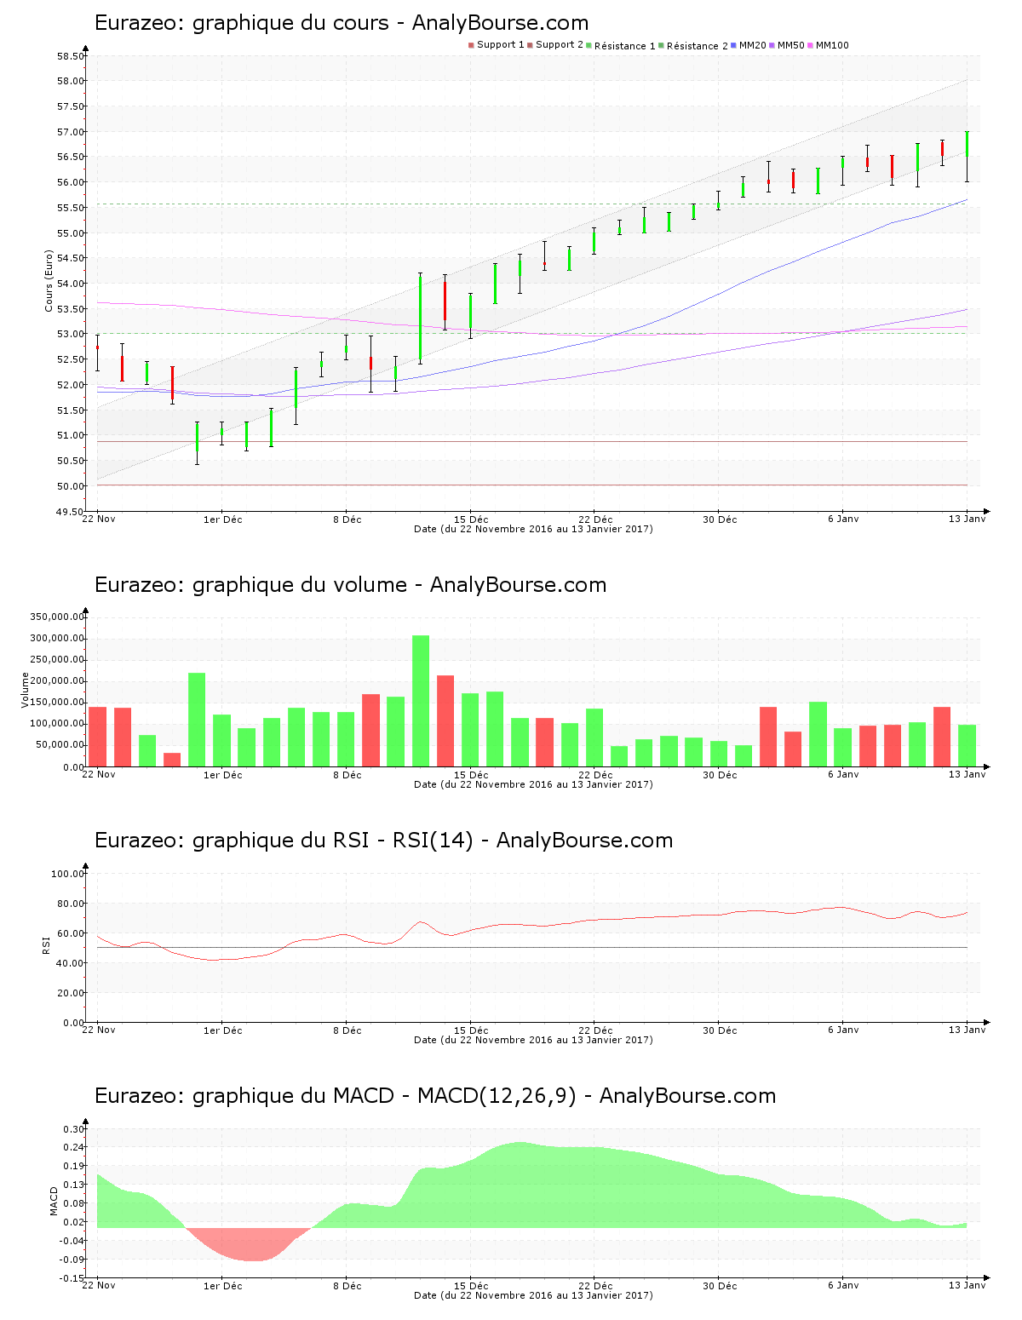Click '1er Déc' label under the price chart
This screenshot has height=1320, width=1022.
coord(222,519)
